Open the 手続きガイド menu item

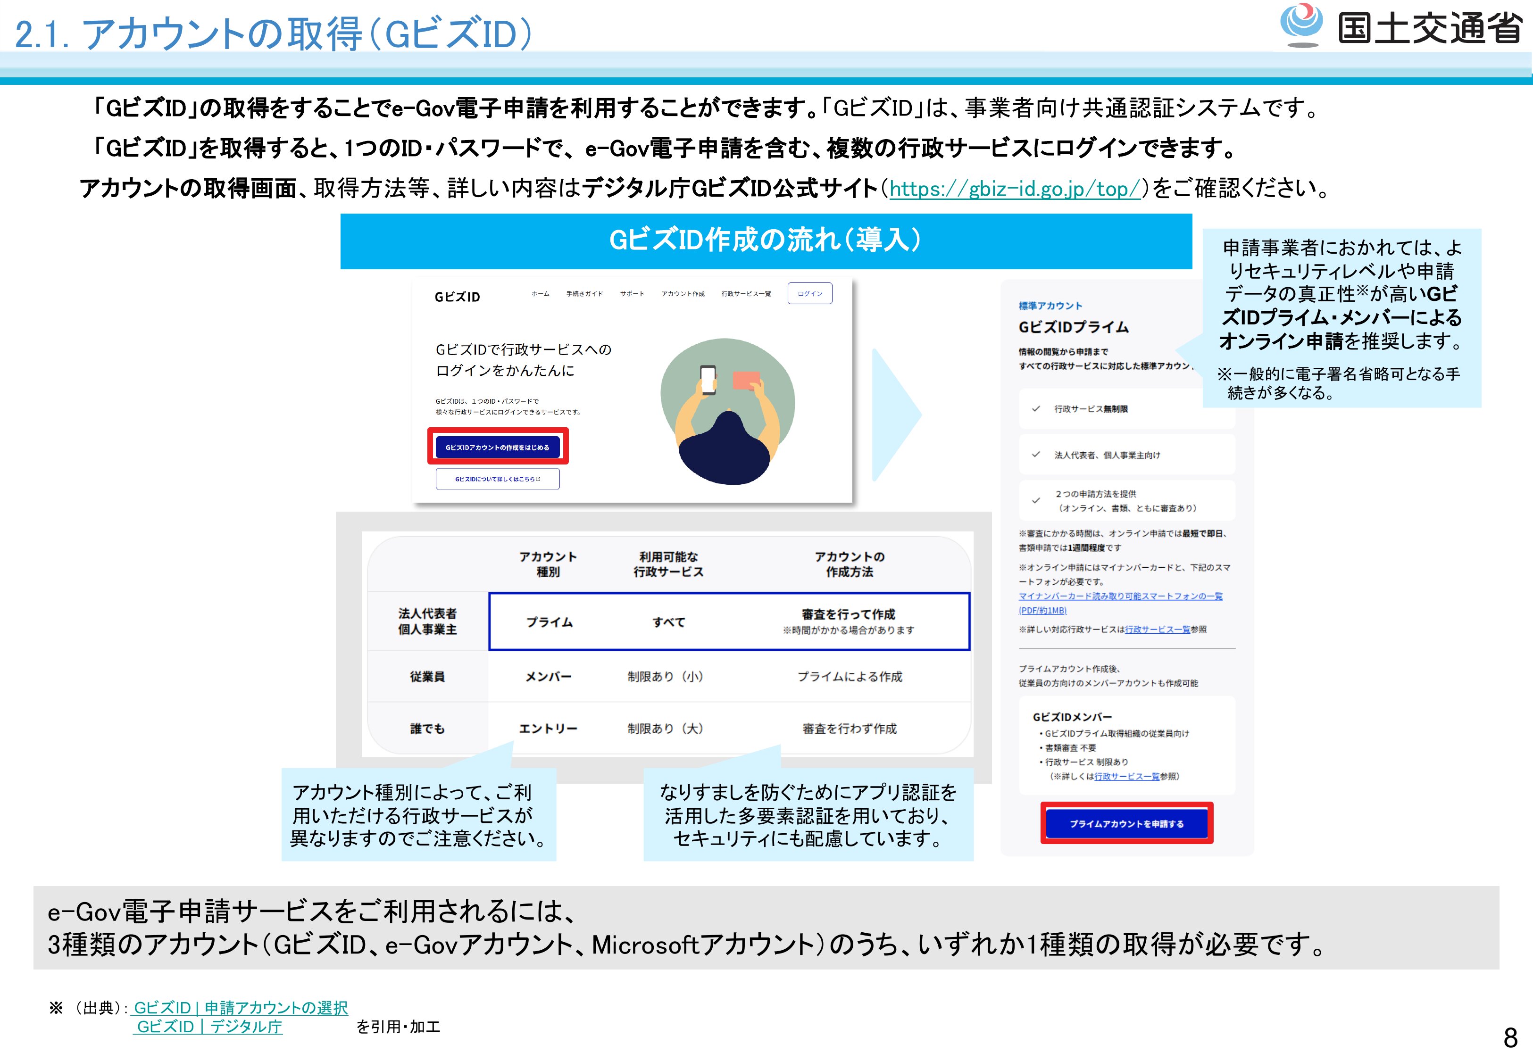[x=584, y=294]
